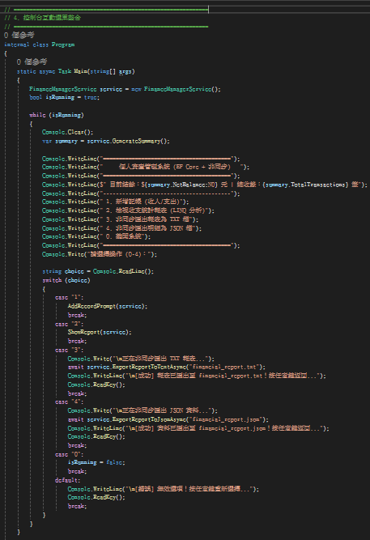Click the break statement under case "1"

point(77,315)
